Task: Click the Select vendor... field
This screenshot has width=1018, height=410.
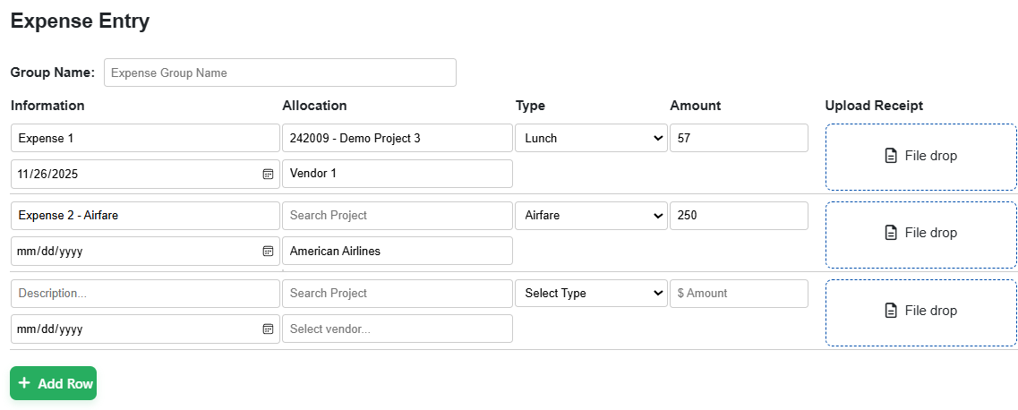Action: 398,329
